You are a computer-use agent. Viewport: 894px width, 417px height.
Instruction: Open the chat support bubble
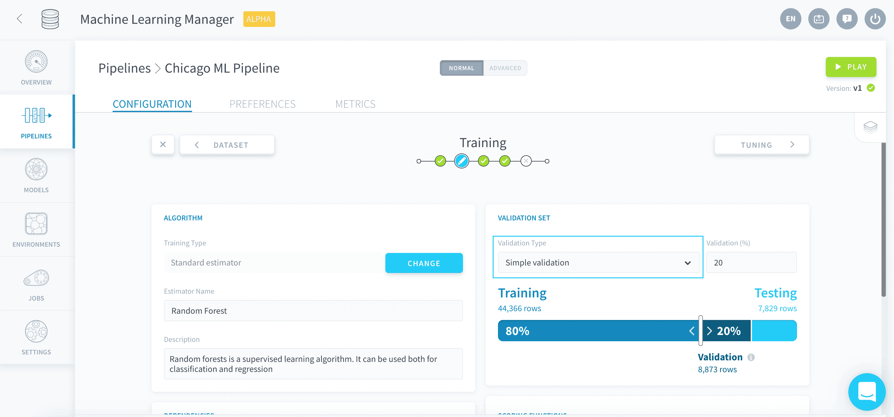[x=866, y=391]
